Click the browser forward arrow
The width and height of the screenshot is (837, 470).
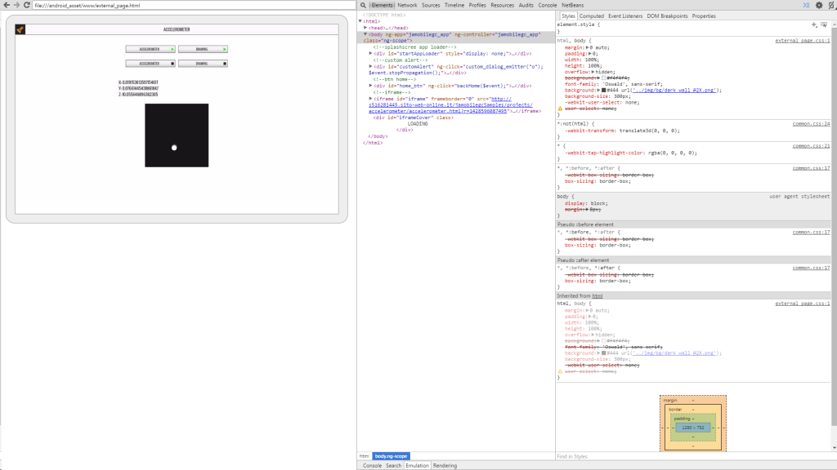(x=16, y=5)
